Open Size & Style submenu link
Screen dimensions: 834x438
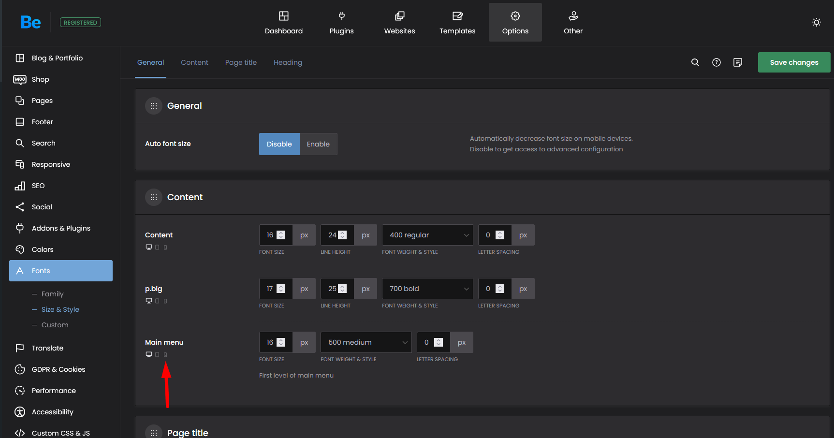tap(60, 309)
